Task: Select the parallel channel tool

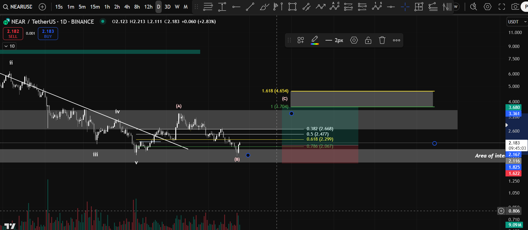Action: pos(306,7)
